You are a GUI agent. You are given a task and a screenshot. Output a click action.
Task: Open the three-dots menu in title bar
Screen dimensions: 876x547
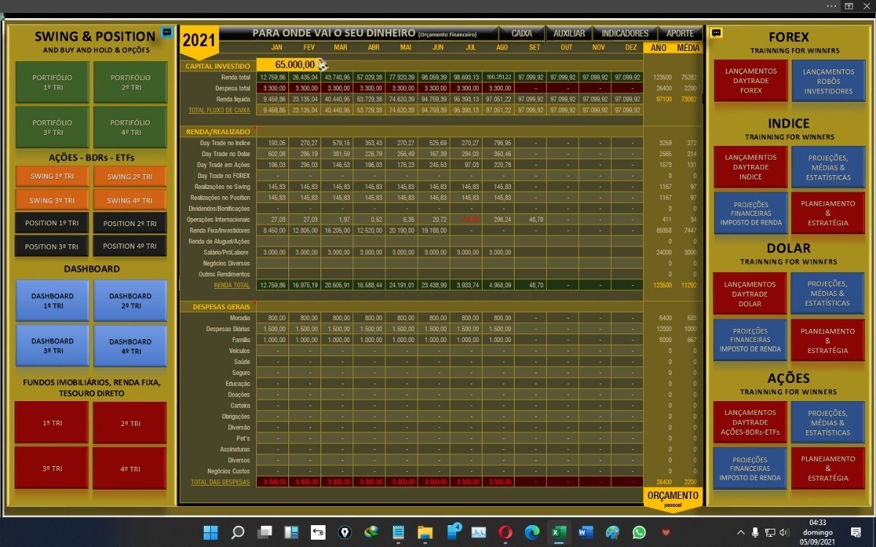tap(831, 6)
